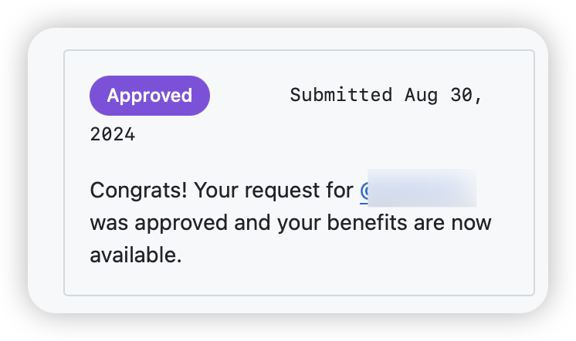This screenshot has width=576, height=341.
Task: Click the word 'Submitted' in the header
Action: click(341, 95)
